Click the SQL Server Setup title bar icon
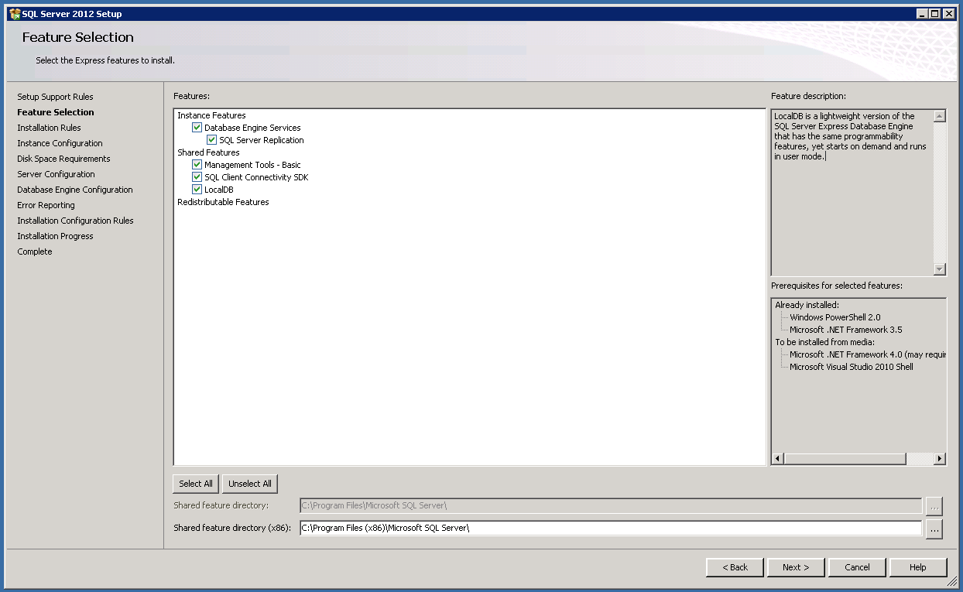Image resolution: width=963 pixels, height=592 pixels. click(x=15, y=14)
